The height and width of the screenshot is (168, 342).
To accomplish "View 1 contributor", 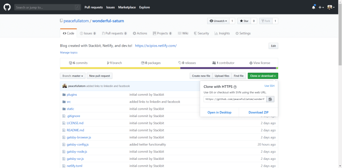I will point(223,63).
